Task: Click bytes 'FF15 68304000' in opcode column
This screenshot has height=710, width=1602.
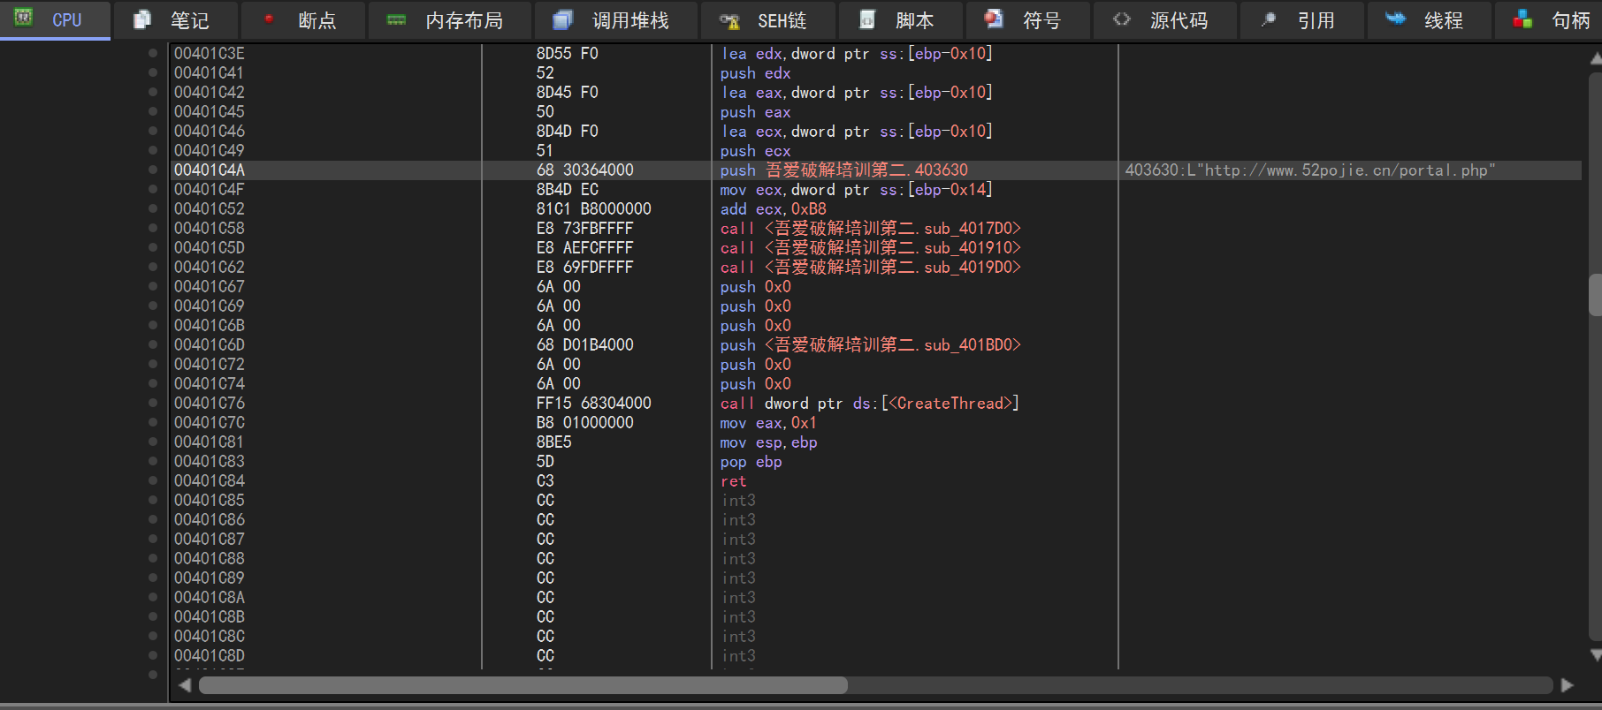Action: 594,404
